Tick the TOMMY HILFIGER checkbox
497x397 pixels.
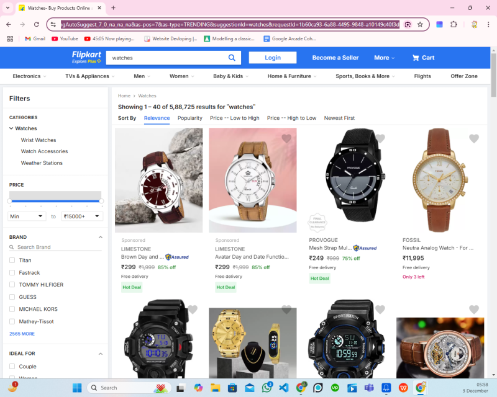click(x=12, y=285)
